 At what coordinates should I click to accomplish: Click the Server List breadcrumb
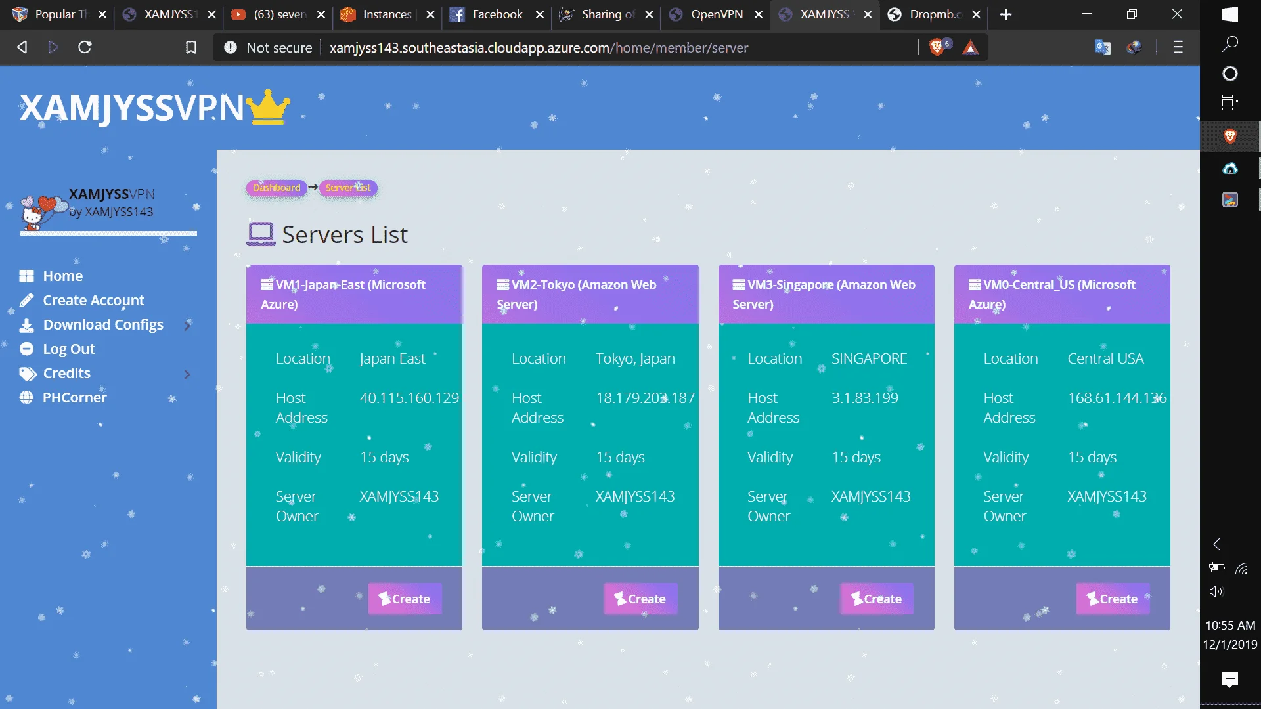[348, 188]
